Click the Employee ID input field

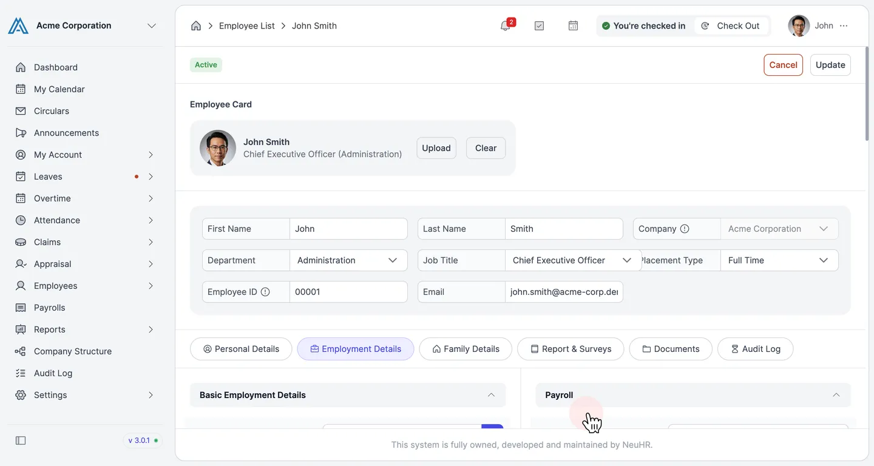(348, 292)
